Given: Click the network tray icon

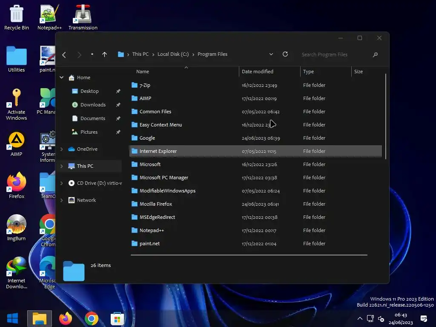Looking at the screenshot, I should tap(370, 318).
